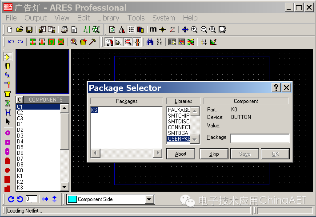Select KS in the Packages list
Viewport: 316px width, 217px height.
pyautogui.click(x=94, y=110)
